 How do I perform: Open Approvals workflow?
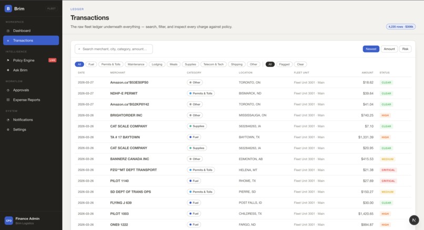[31, 90]
